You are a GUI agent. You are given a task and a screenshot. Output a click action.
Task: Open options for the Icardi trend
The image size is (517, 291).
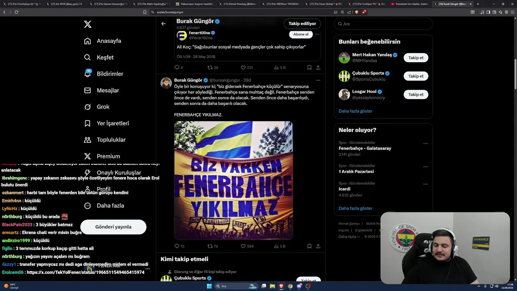click(425, 184)
